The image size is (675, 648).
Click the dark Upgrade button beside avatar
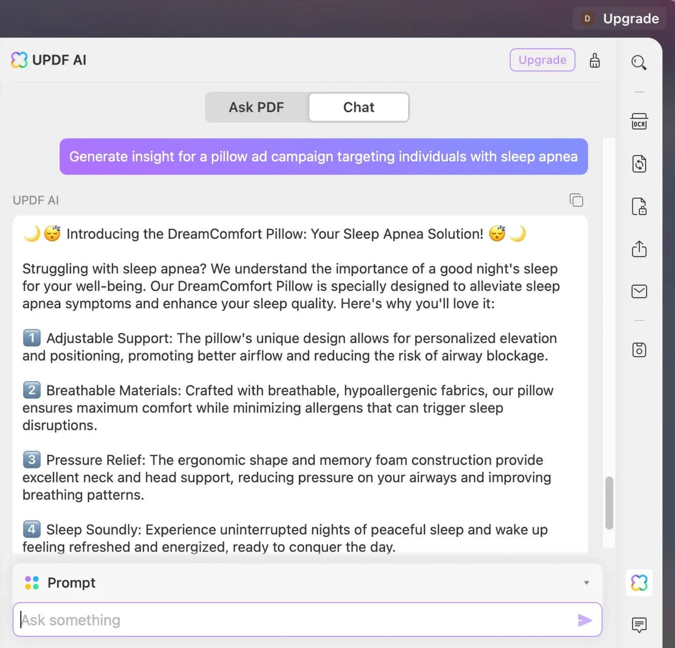[630, 19]
